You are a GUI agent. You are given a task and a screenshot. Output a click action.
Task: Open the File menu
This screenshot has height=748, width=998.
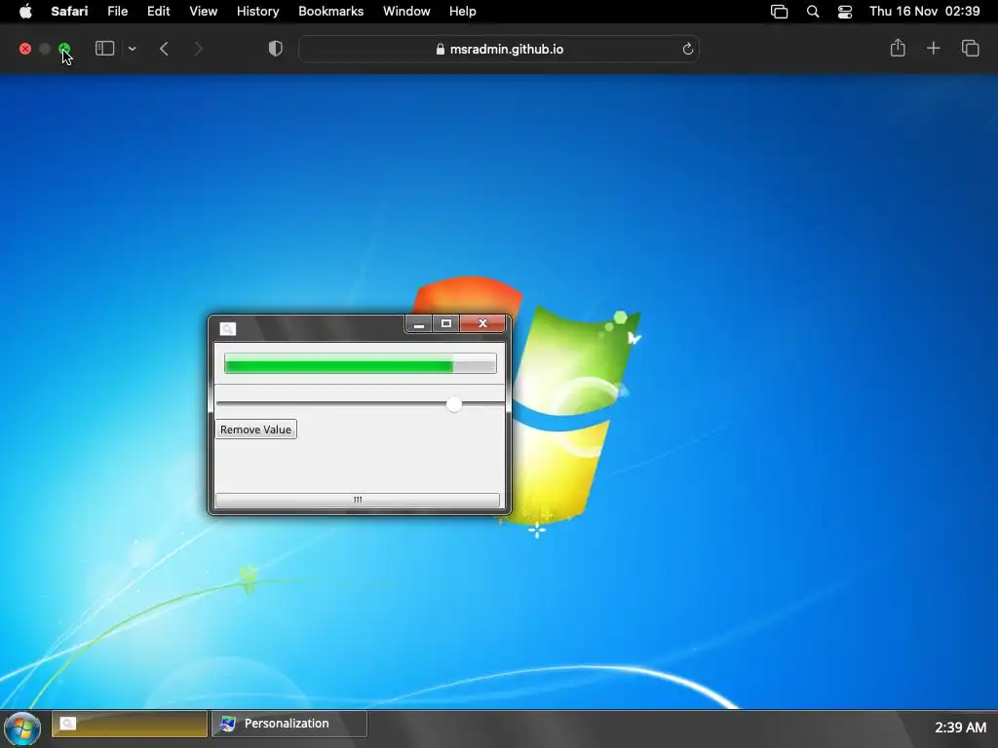pyautogui.click(x=117, y=12)
